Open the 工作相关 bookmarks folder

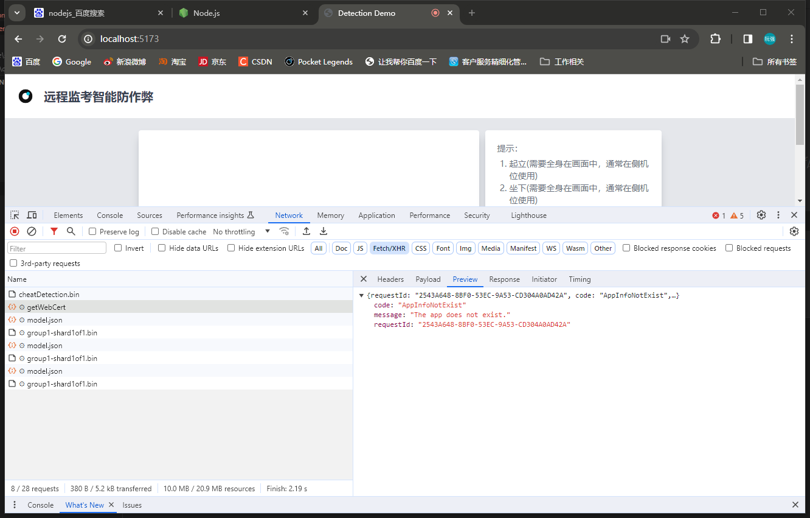point(562,61)
